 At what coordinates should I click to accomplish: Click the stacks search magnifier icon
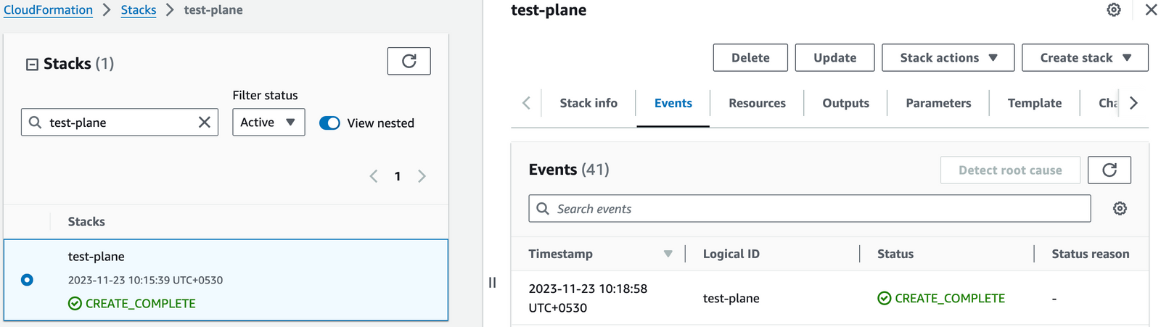35,123
